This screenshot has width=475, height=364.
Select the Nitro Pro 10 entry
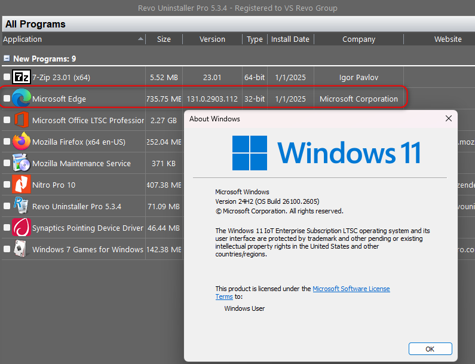pyautogui.click(x=54, y=185)
